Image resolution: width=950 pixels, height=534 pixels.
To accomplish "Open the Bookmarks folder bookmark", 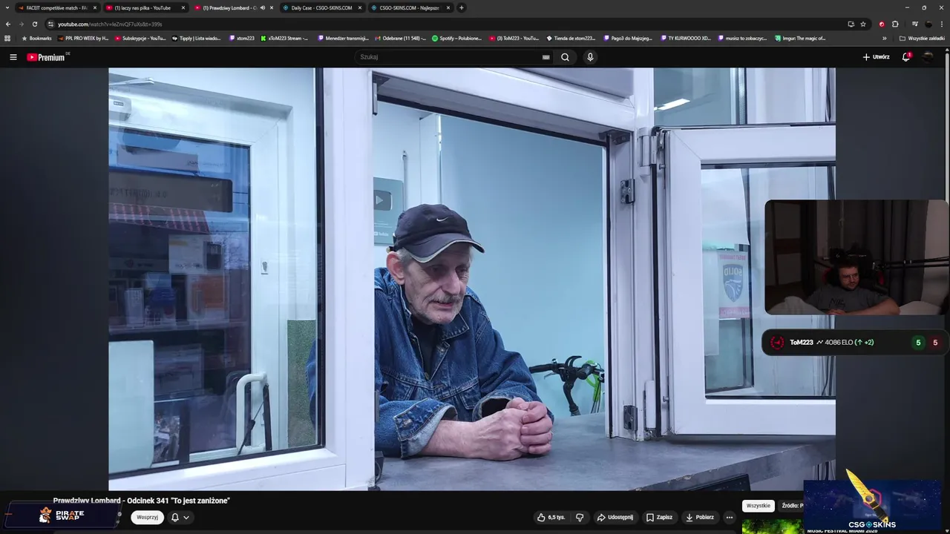I will 36,38.
